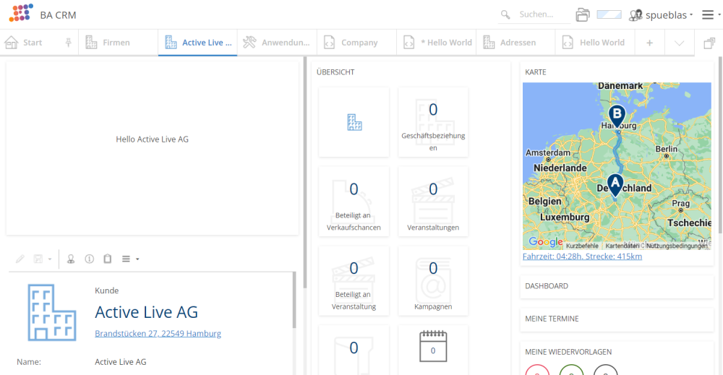Click the stamp icon in record toolbar

[x=71, y=259]
